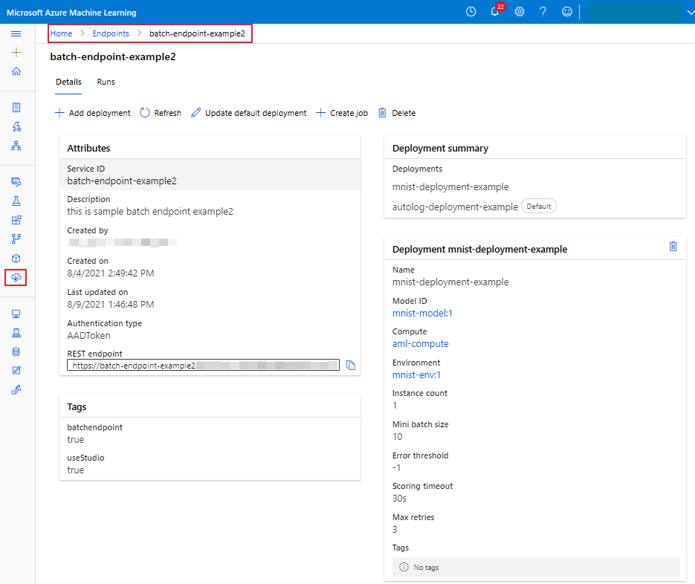The height and width of the screenshot is (584, 695).
Task: Click the Default badge next to autolog deployment
Action: 539,206
